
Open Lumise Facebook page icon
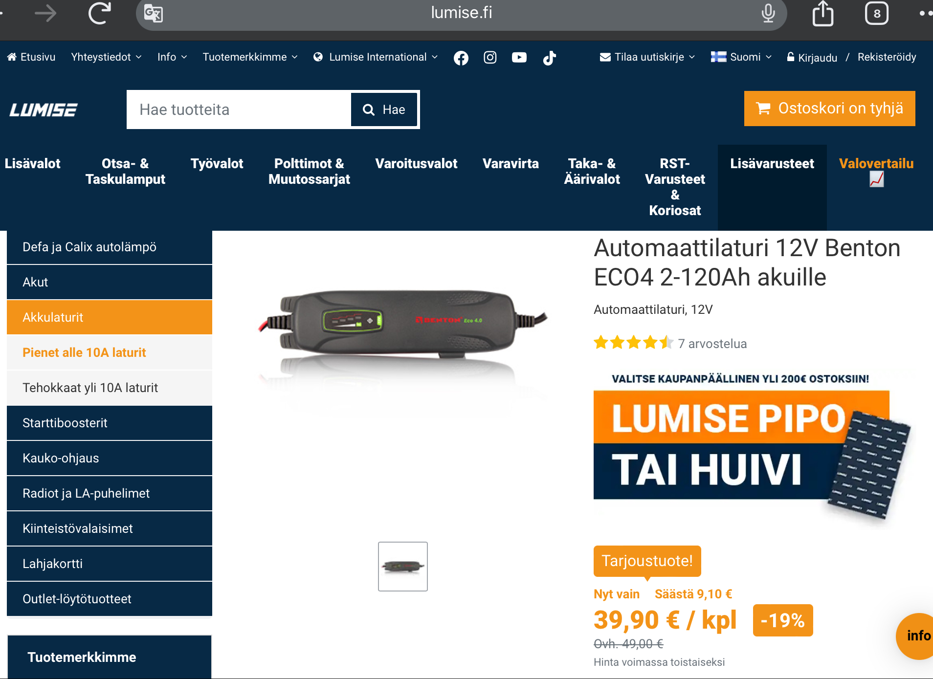coord(461,58)
